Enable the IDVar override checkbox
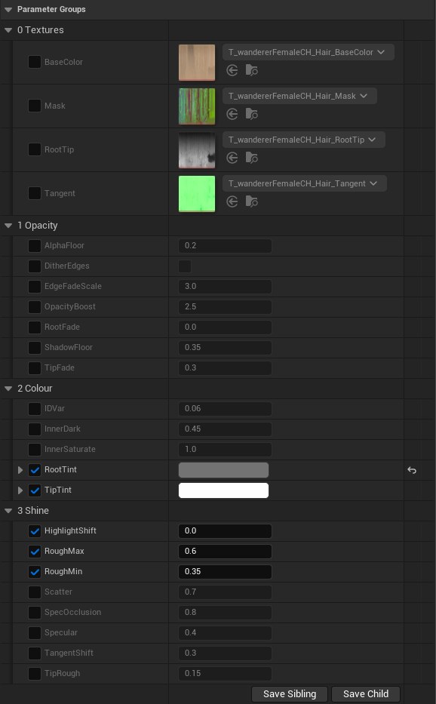 click(35, 408)
